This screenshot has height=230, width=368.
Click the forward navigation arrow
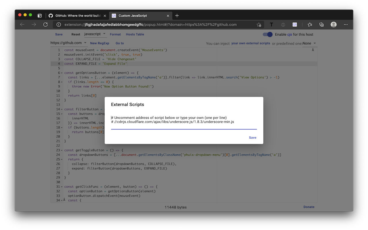click(34, 25)
